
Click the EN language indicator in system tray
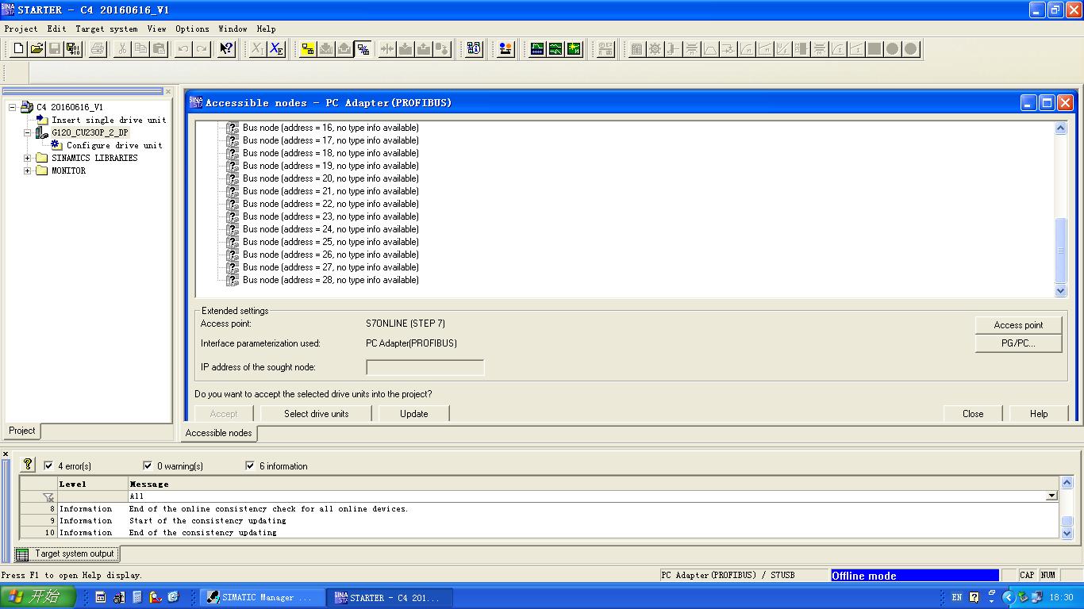point(957,597)
